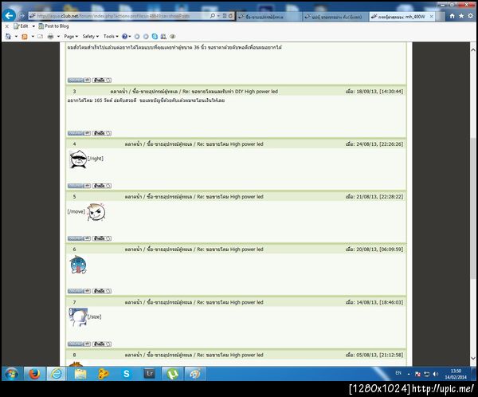Open Lightroom from the taskbar
The image size is (478, 397).
[150, 374]
